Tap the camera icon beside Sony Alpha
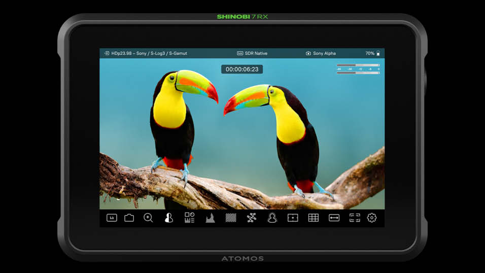Screen dimensions: 485x273 308,53
